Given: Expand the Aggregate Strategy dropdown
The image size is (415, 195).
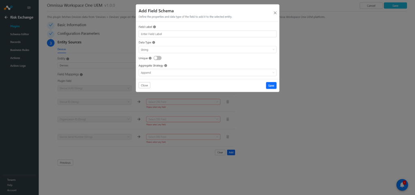Looking at the screenshot, I should pyautogui.click(x=207, y=73).
